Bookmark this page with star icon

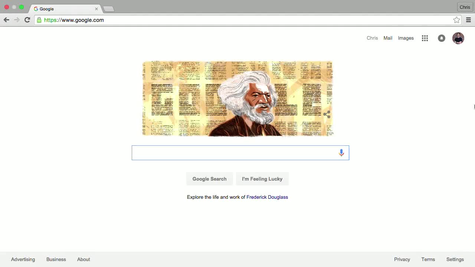click(457, 20)
